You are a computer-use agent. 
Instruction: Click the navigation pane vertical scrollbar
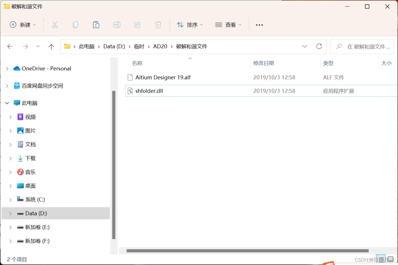coord(114,165)
